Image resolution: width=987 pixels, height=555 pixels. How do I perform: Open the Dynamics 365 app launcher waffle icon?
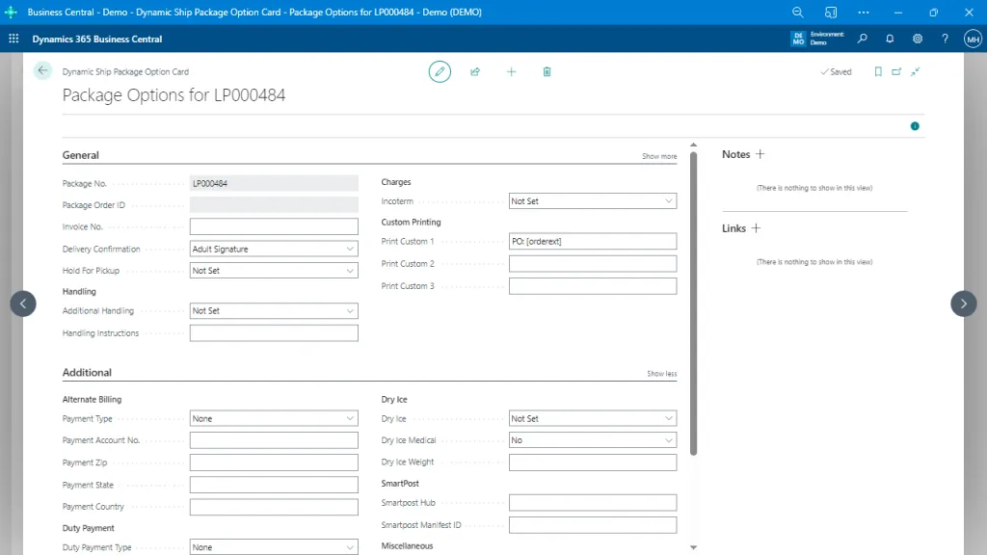point(13,39)
